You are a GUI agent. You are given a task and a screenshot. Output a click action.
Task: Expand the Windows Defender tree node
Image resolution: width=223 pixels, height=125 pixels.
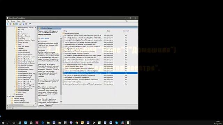point(15,59)
